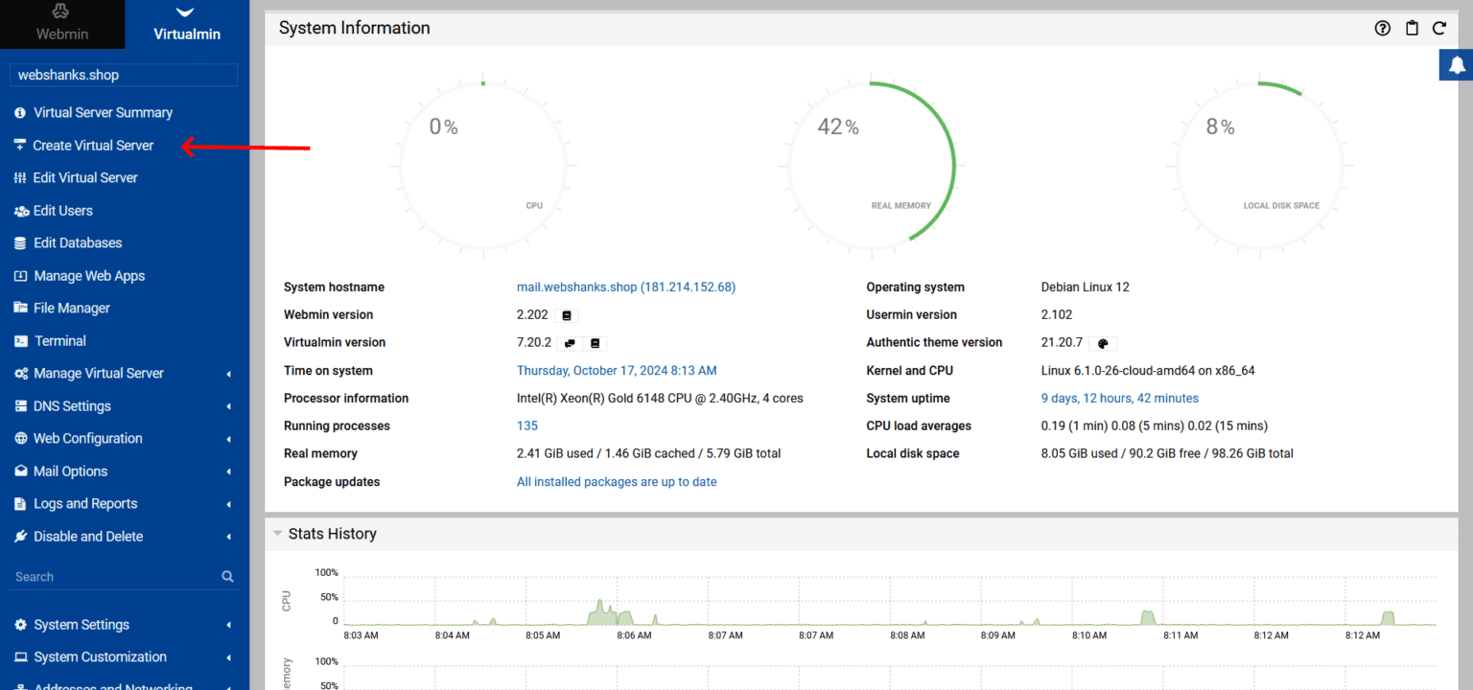Click the first icon beside Virtualmin version
The width and height of the screenshot is (1473, 690).
570,343
